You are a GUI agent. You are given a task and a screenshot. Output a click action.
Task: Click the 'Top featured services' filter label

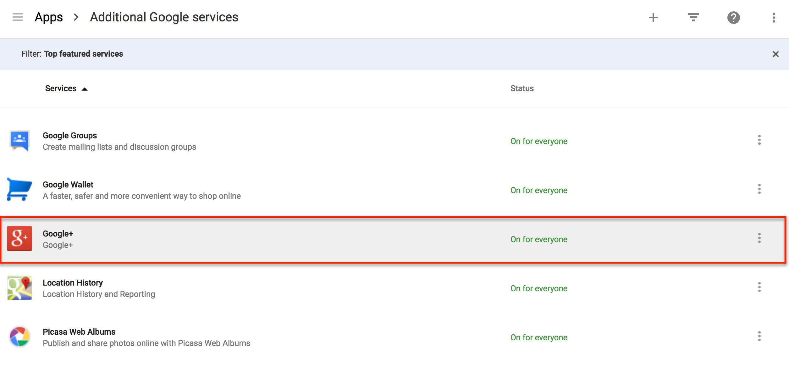[x=84, y=54]
